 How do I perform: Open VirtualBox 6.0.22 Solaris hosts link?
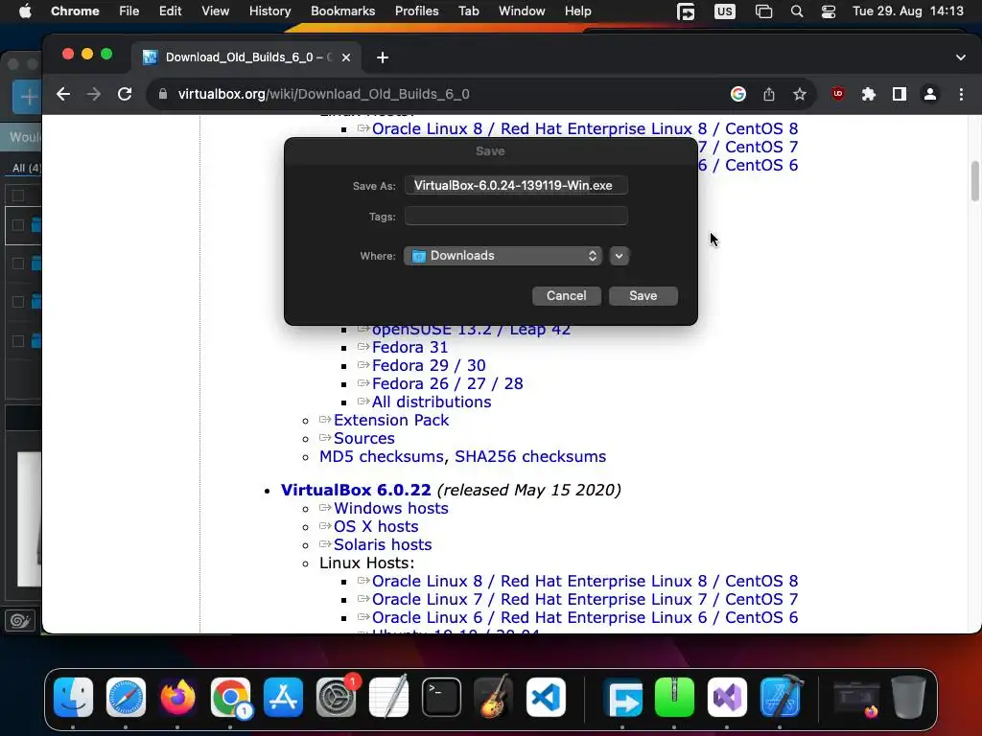pos(383,544)
